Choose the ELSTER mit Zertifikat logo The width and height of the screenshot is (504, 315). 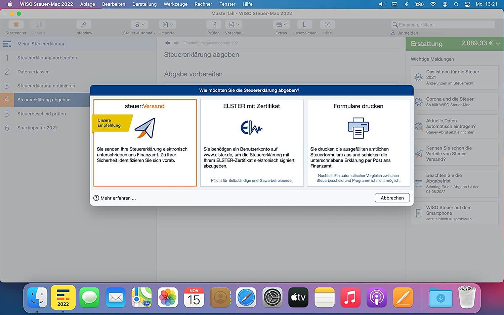pyautogui.click(x=251, y=128)
